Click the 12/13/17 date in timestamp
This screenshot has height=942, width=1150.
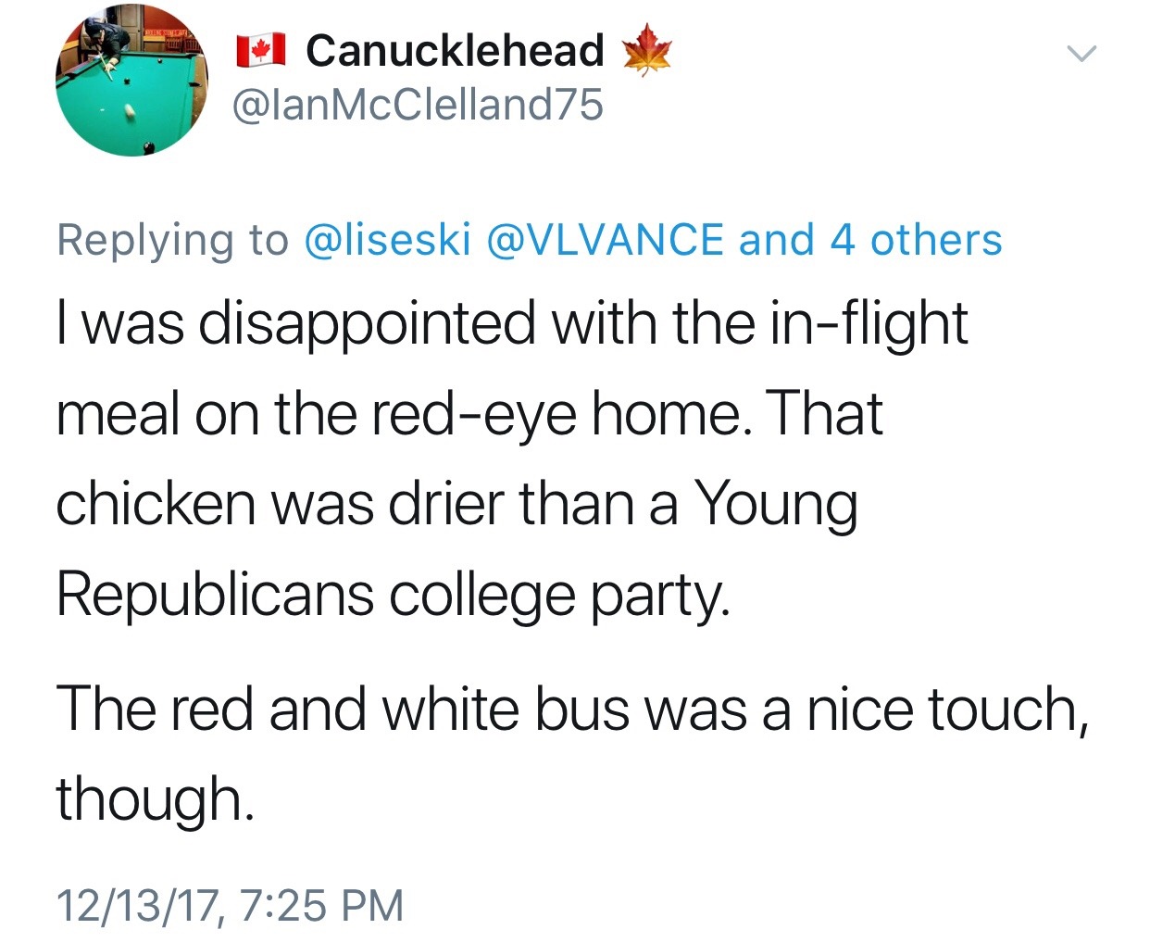pyautogui.click(x=139, y=905)
